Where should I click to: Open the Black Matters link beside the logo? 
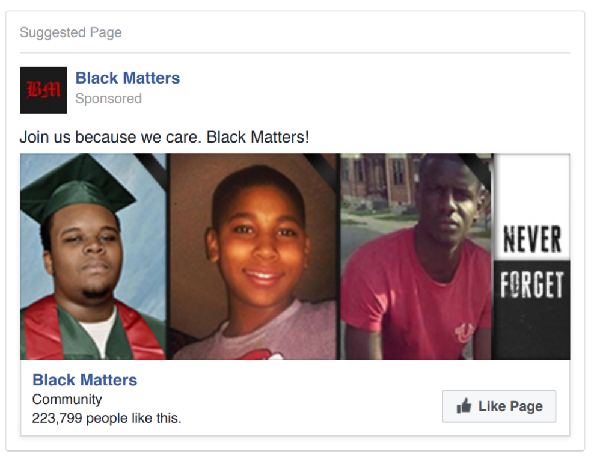[127, 78]
